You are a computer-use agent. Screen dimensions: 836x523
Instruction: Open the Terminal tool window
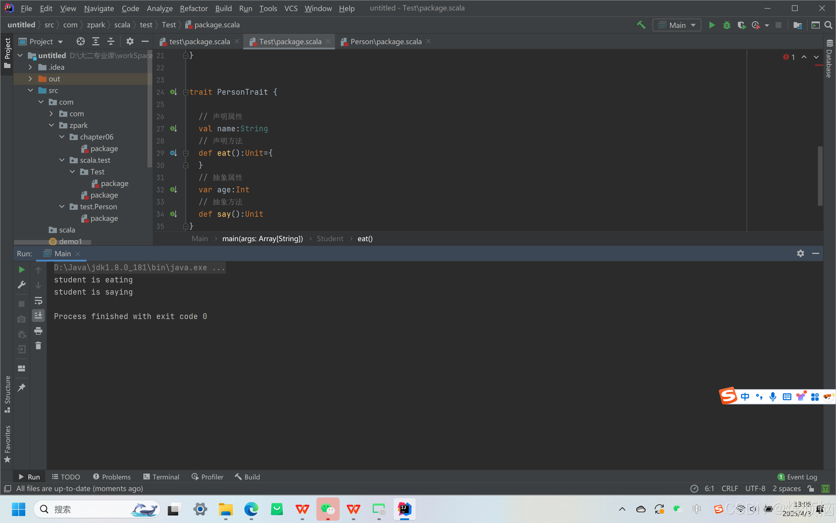[161, 477]
